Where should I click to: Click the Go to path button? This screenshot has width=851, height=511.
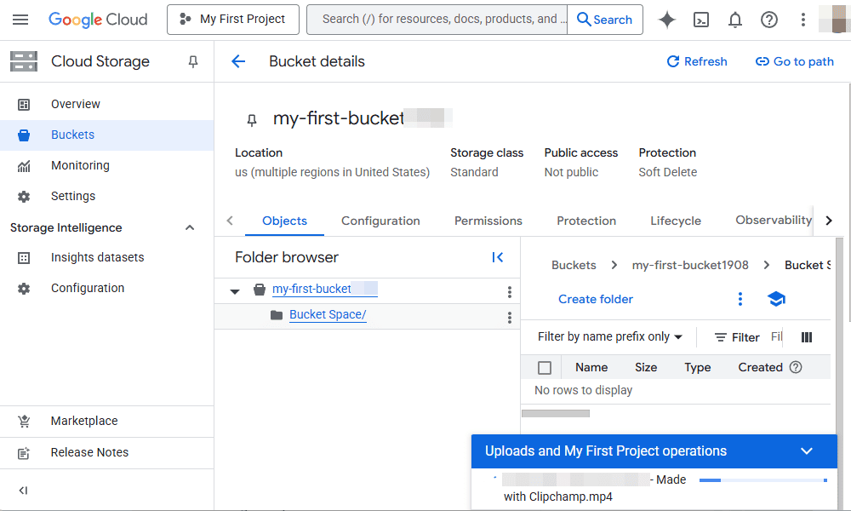[795, 61]
